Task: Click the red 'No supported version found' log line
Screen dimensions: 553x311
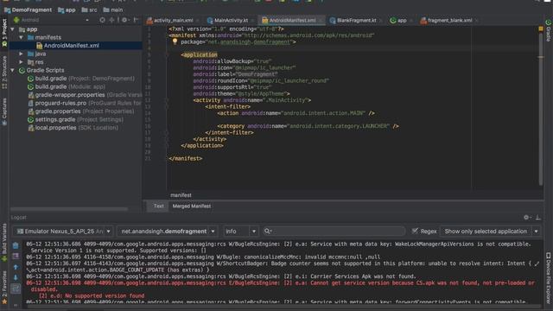Action: pos(92,295)
